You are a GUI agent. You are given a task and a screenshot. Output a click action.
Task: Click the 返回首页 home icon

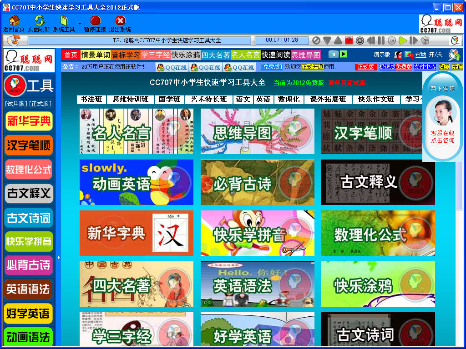14,21
